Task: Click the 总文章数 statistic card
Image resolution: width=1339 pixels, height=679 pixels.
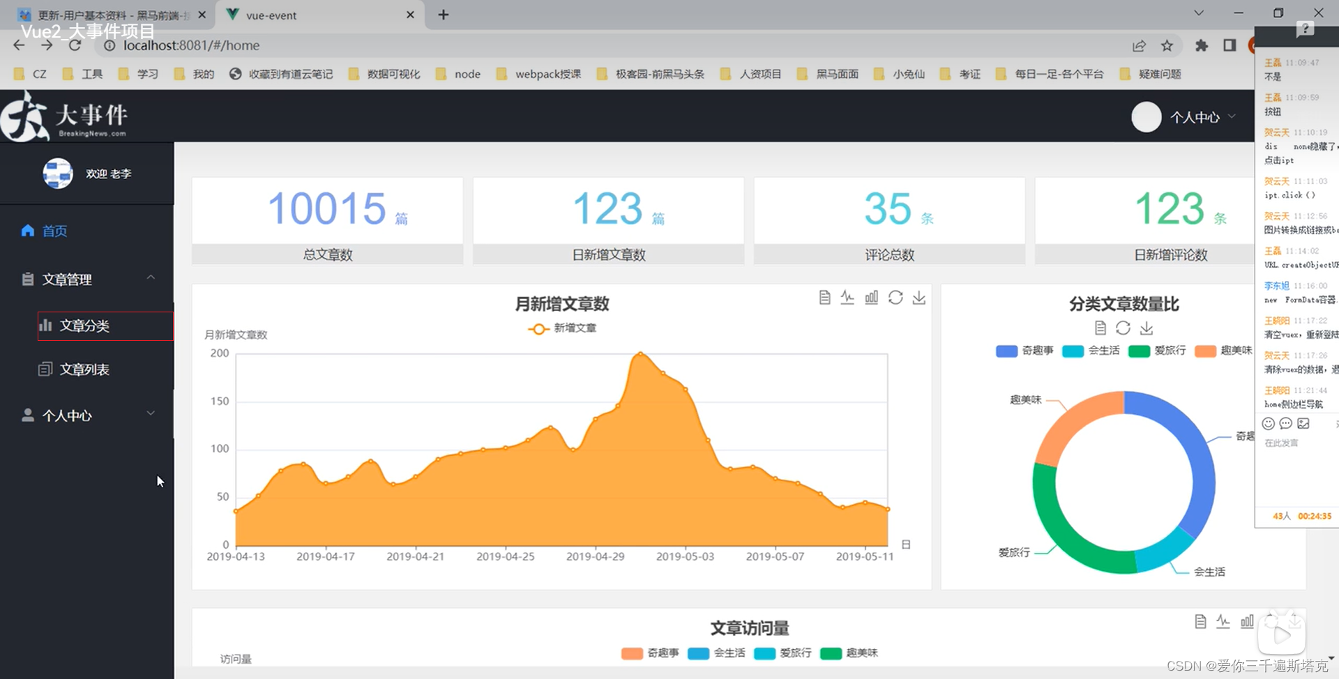Action: click(x=327, y=221)
